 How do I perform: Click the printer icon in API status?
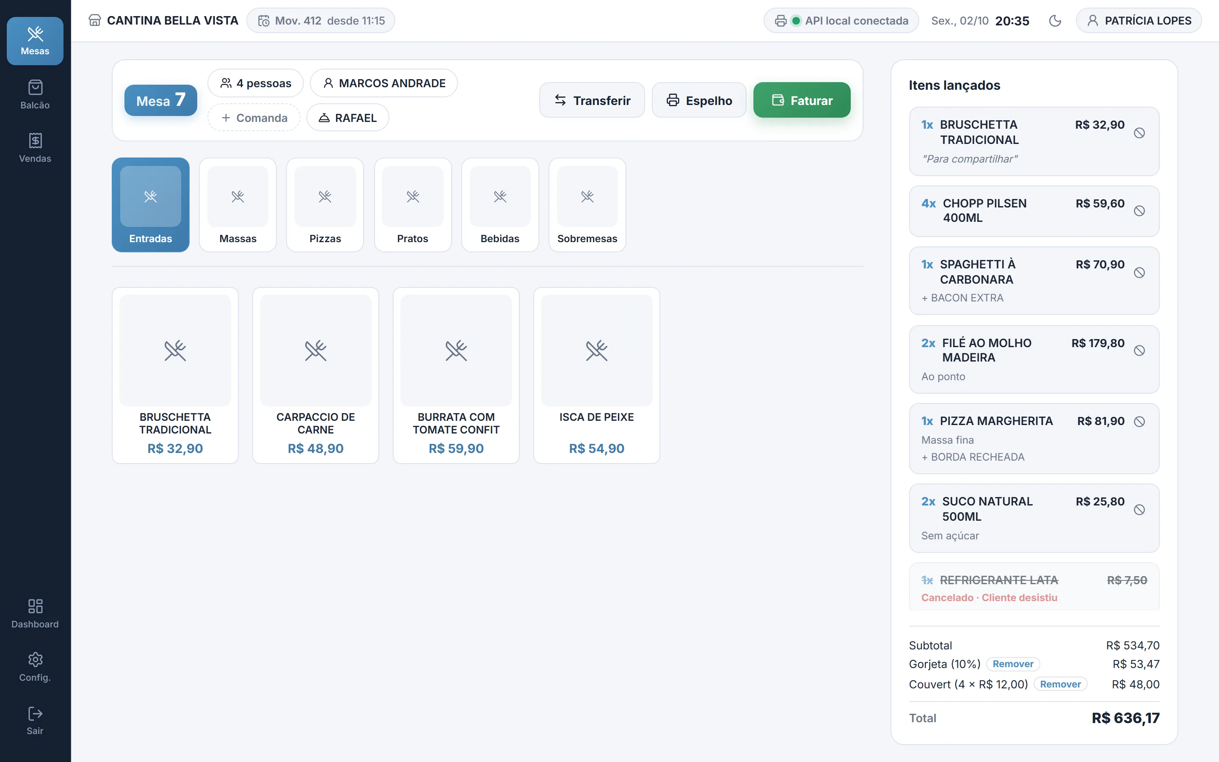pyautogui.click(x=781, y=21)
